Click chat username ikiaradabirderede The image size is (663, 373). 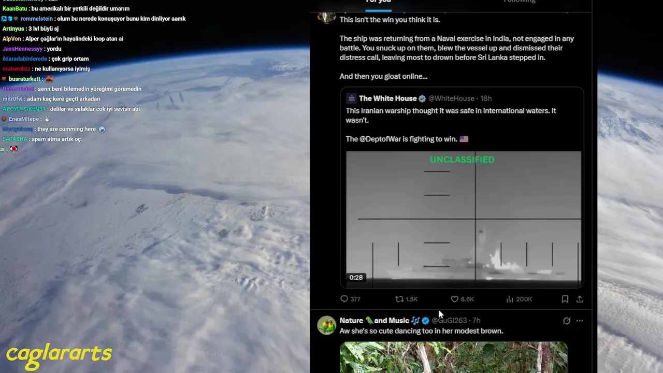pos(24,59)
